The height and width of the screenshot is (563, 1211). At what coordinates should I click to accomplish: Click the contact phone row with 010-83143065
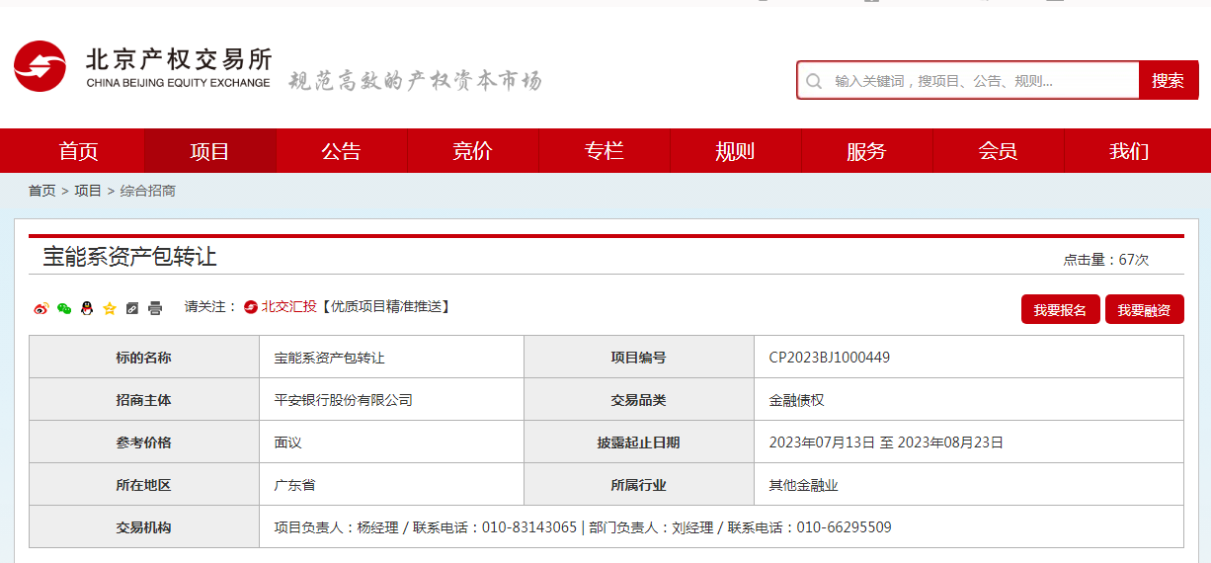click(721, 527)
